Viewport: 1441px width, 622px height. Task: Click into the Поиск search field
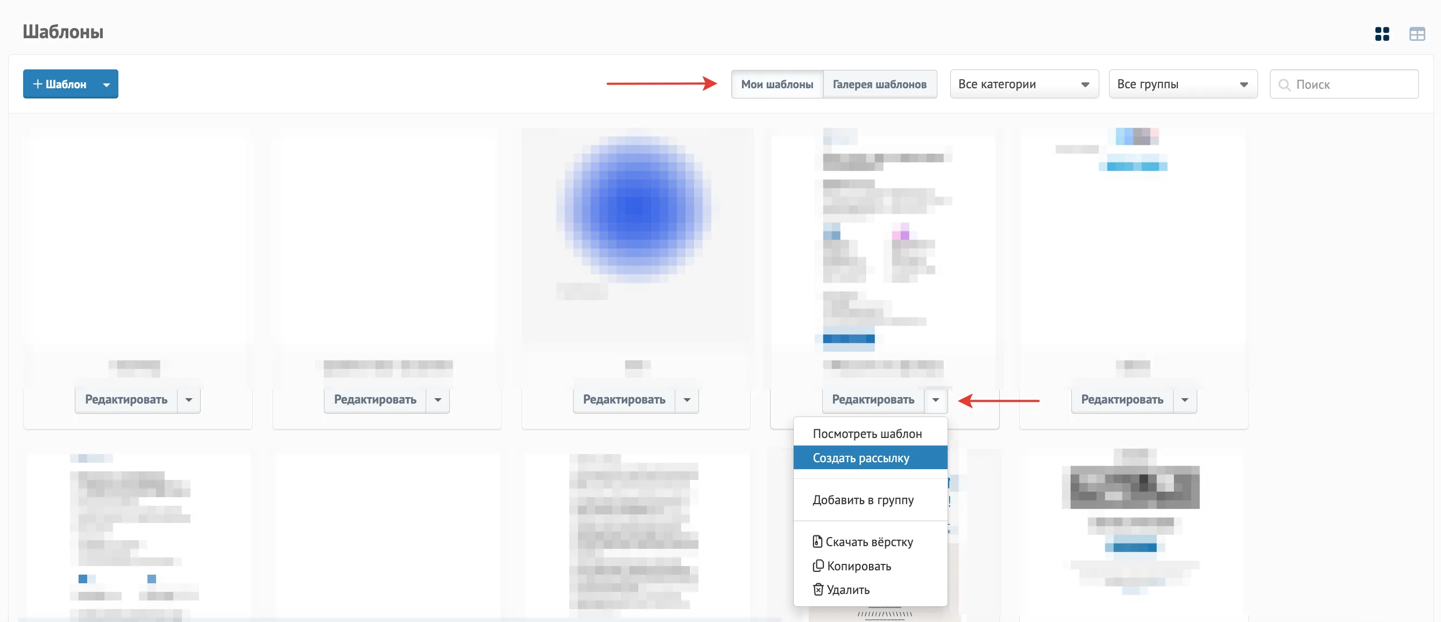click(x=1344, y=84)
